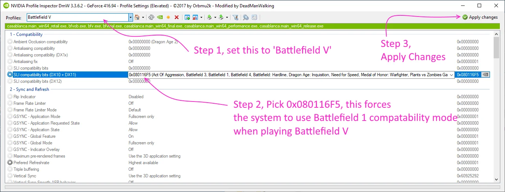Open the SLI compatibility bits value dropdown arrow

coord(451,75)
